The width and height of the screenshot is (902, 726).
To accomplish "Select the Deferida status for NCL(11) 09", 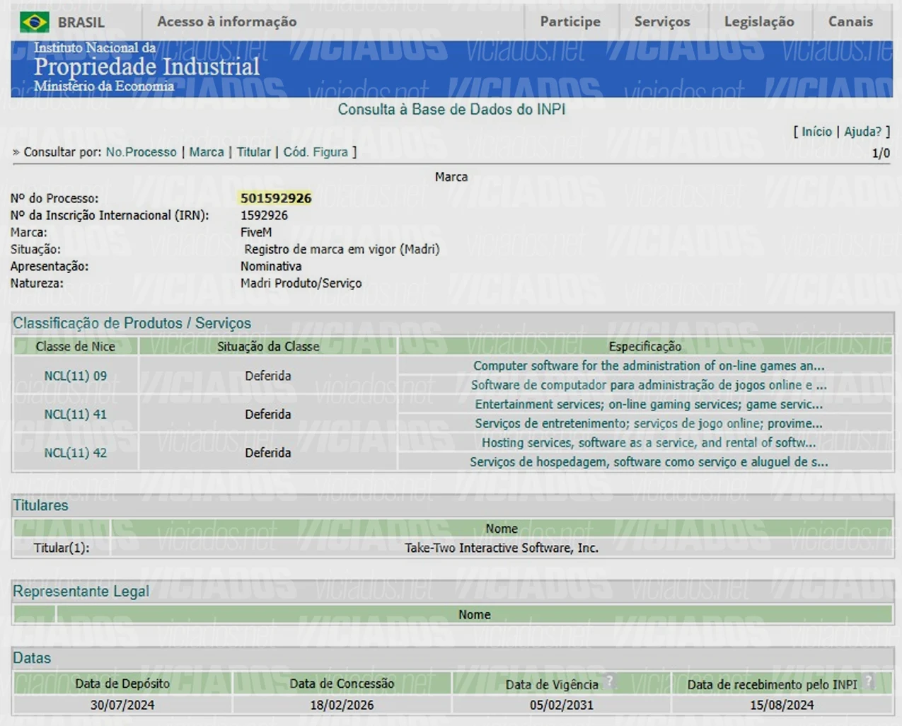I will pyautogui.click(x=268, y=376).
